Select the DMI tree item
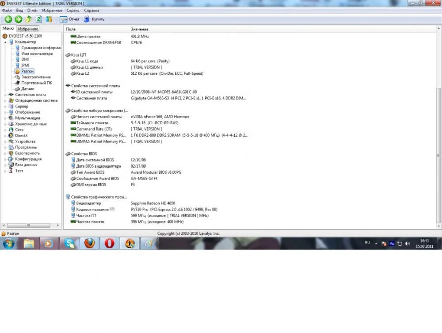The height and width of the screenshot is (333, 442). point(22,60)
